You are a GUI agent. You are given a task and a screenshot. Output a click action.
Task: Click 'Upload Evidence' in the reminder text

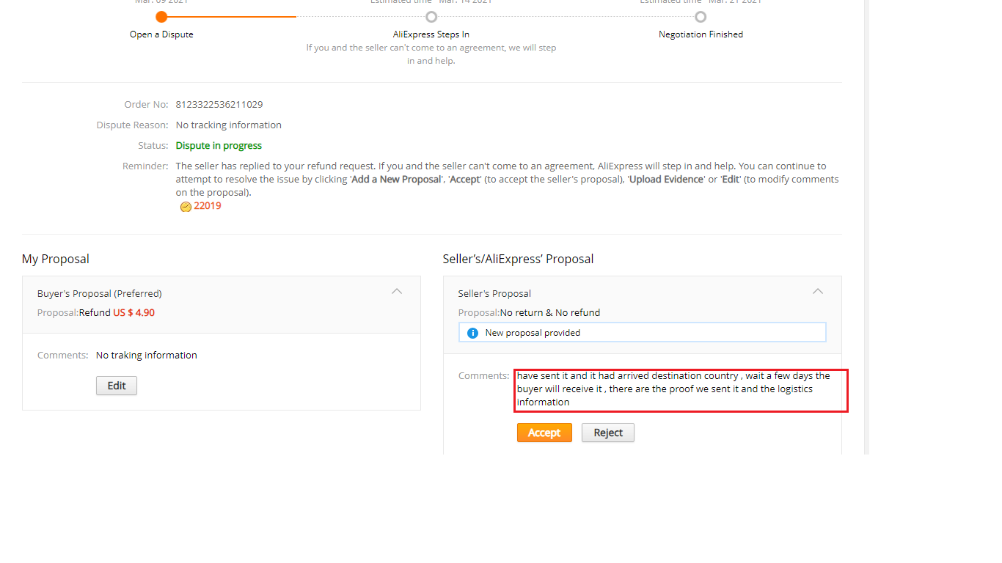tap(666, 180)
